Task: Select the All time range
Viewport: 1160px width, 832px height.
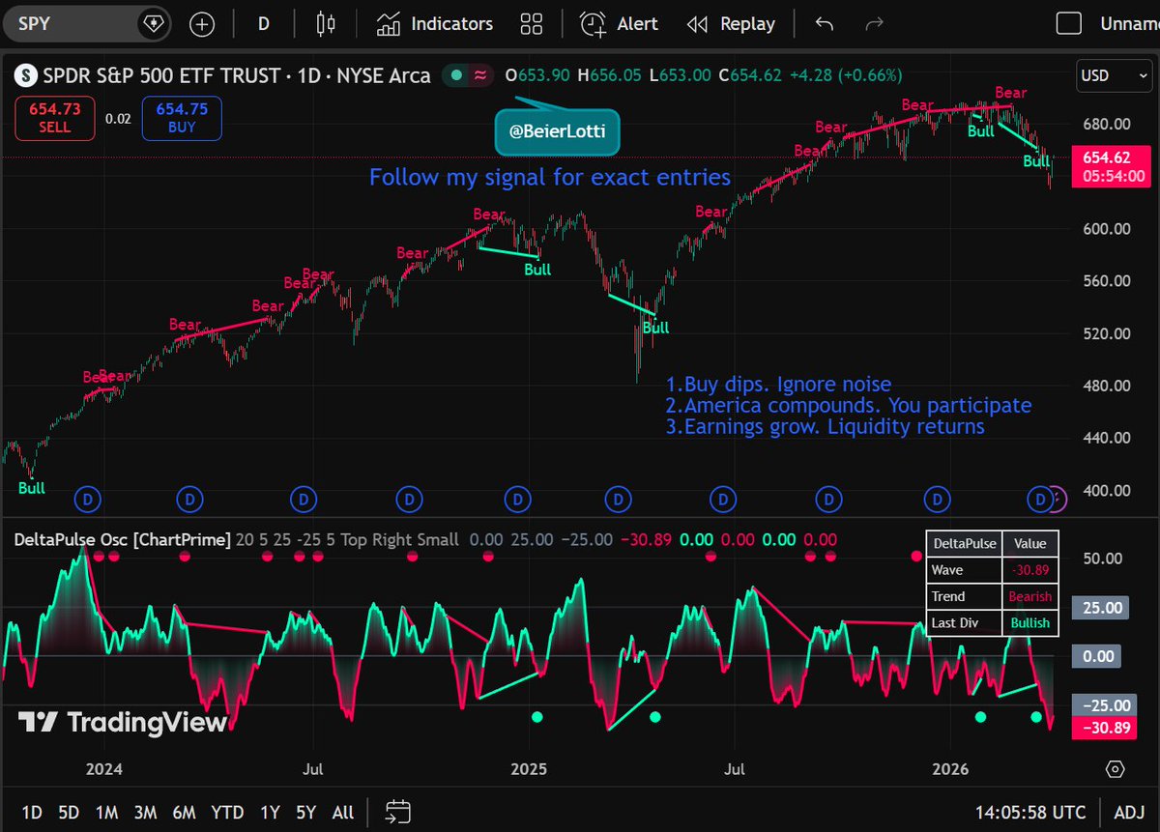Action: click(343, 813)
